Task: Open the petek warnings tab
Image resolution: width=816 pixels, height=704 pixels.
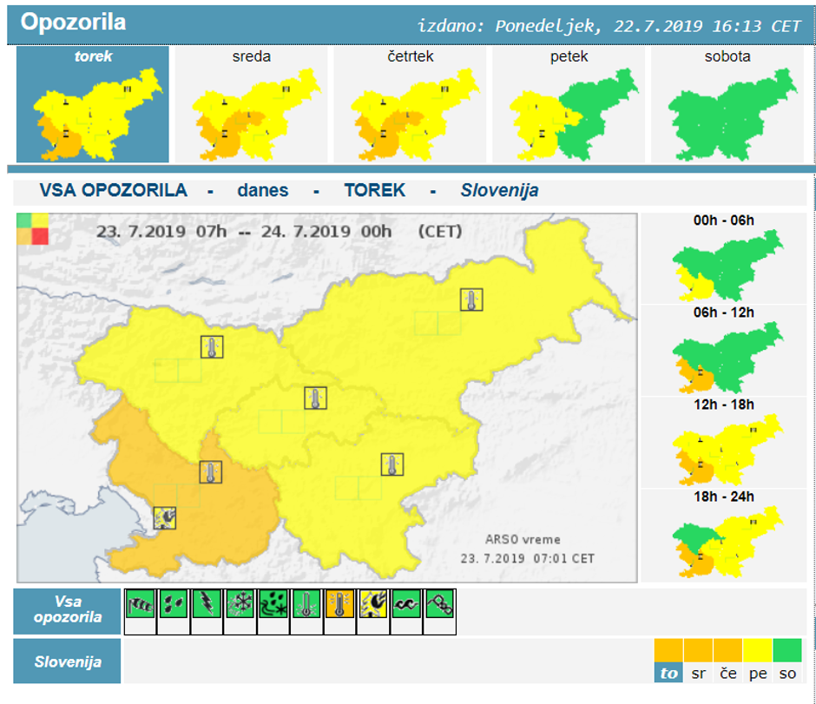Action: (x=569, y=104)
